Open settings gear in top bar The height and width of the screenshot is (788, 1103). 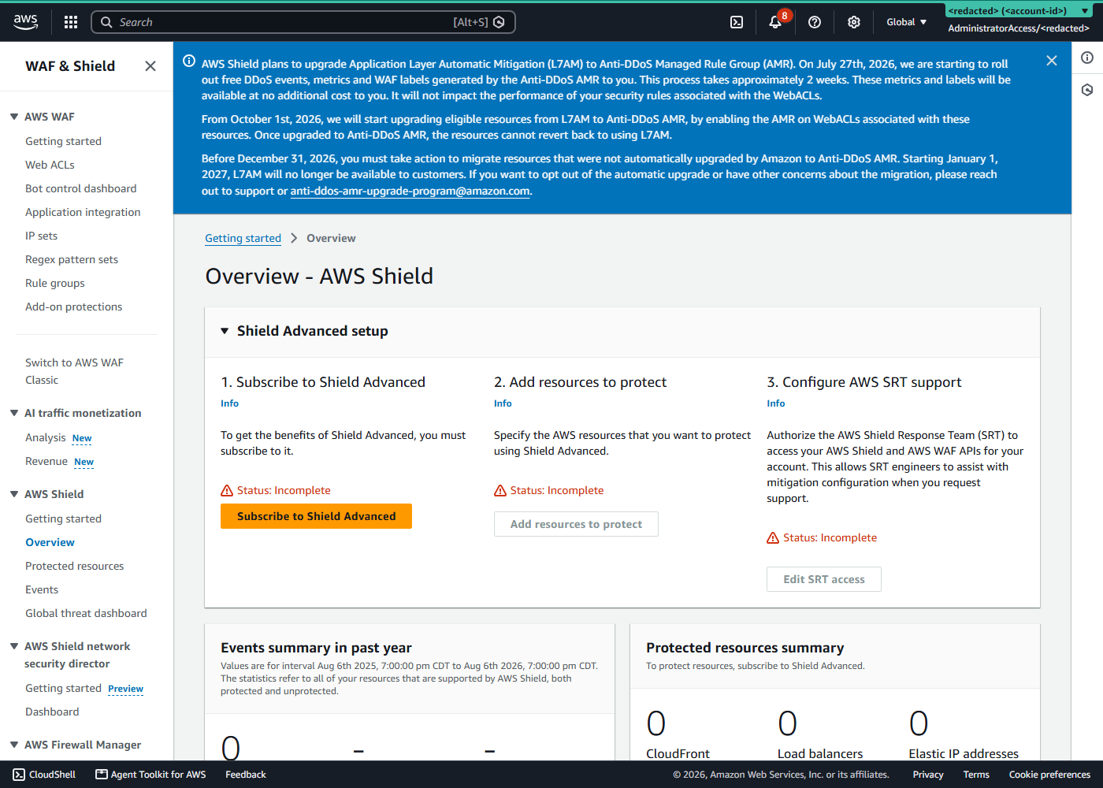point(854,22)
